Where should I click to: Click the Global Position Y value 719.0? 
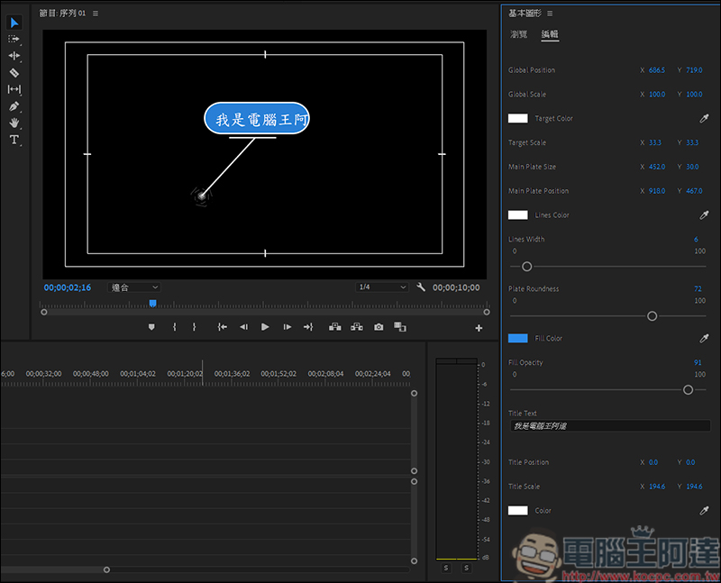pyautogui.click(x=694, y=70)
